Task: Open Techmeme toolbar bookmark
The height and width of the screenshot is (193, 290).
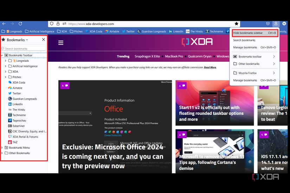Action: click(x=214, y=31)
